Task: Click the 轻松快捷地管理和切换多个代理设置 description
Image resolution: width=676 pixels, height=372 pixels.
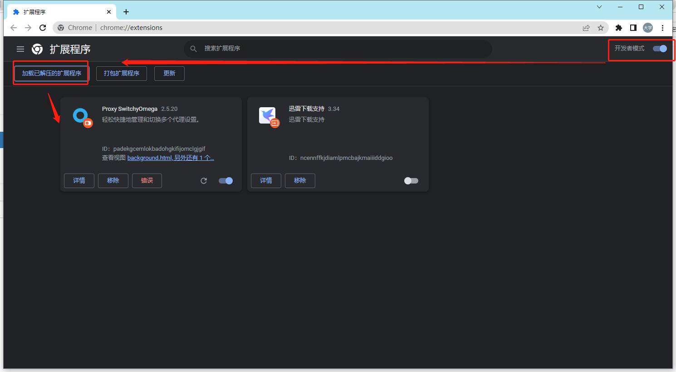Action: (x=151, y=120)
